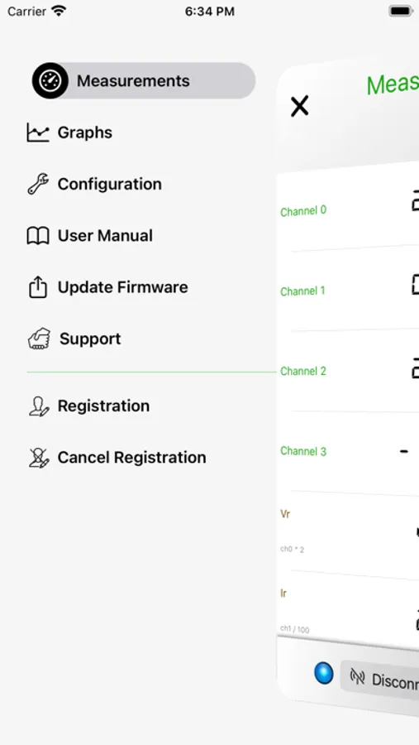Viewport: 419px width, 745px height.
Task: Tap the wrench Configuration icon
Action: point(38,185)
